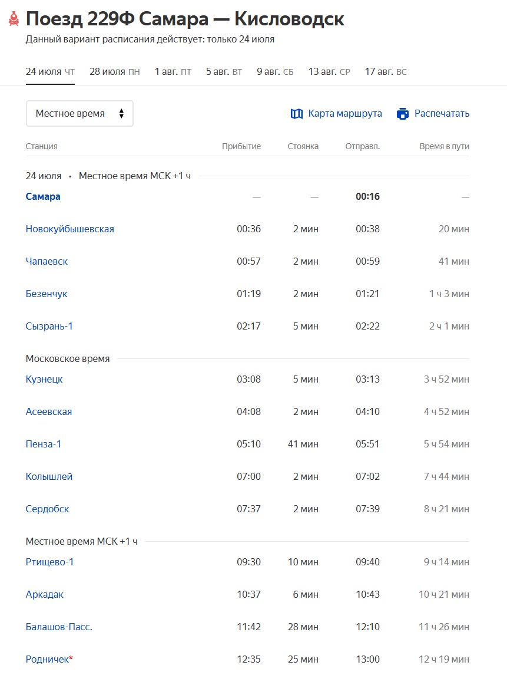Click the map icon for Карта маршрута
This screenshot has height=685, width=507.
coord(297,114)
